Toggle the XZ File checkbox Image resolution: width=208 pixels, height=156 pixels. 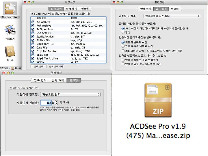[33, 62]
